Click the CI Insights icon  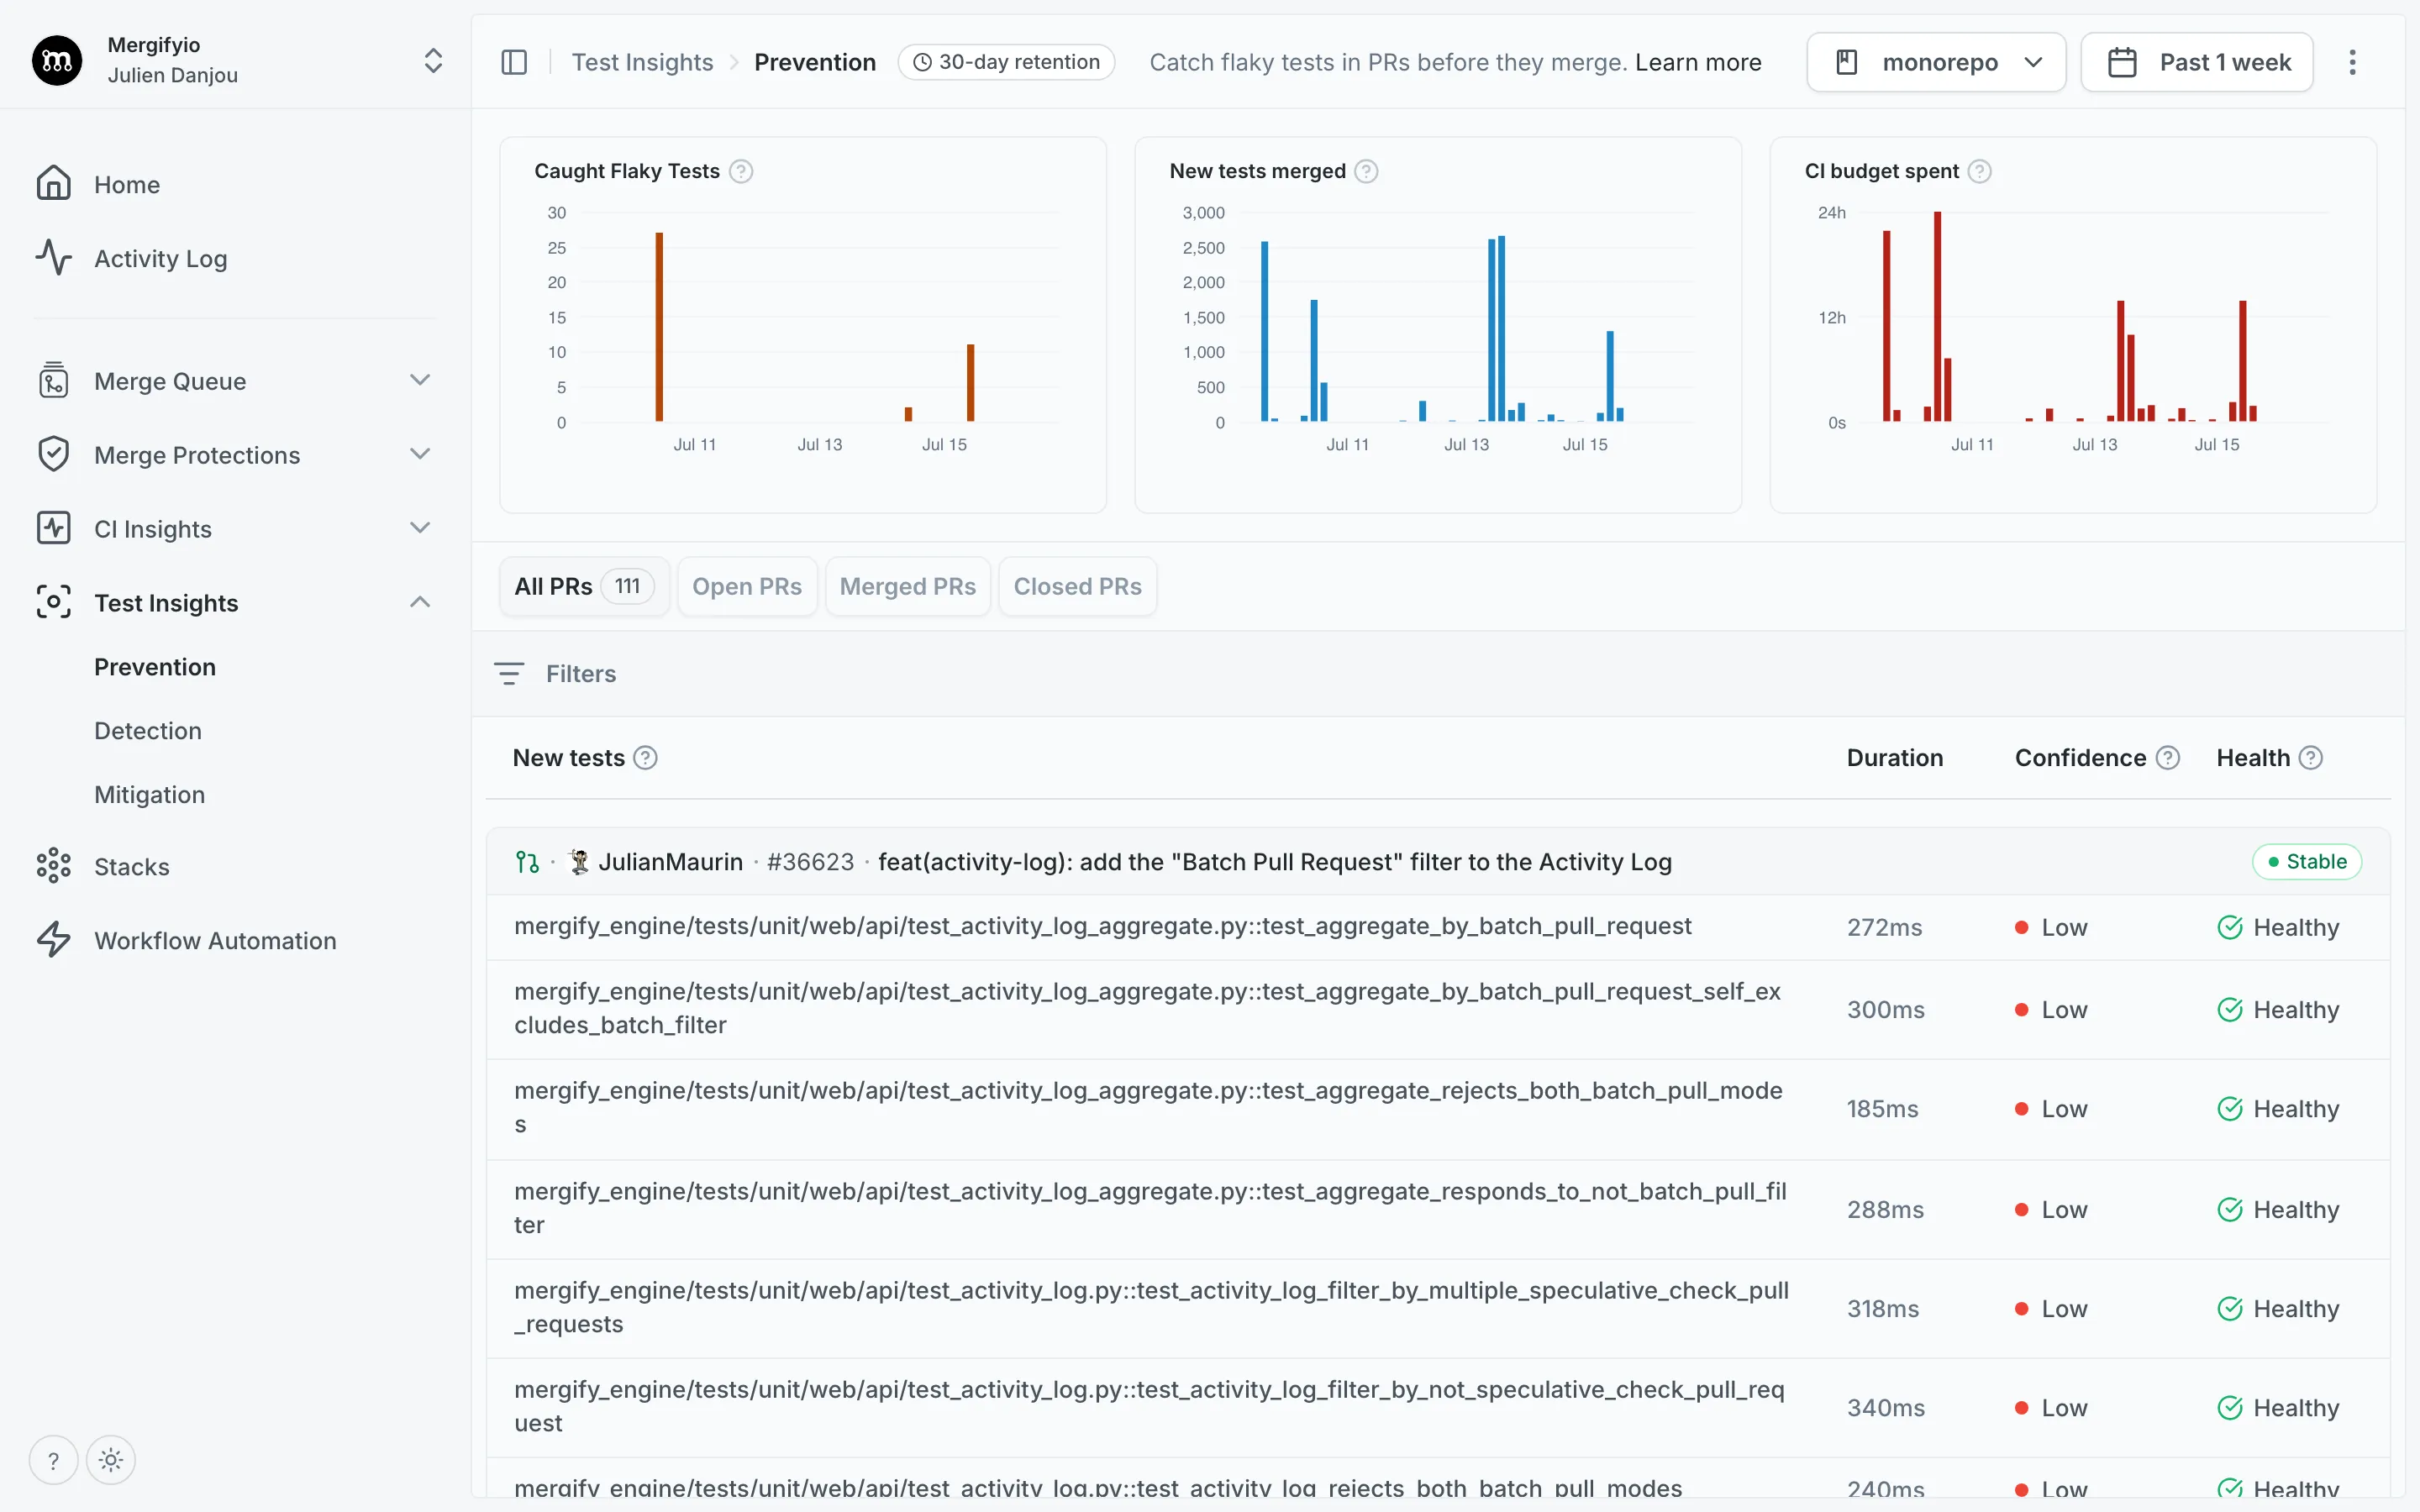tap(54, 529)
